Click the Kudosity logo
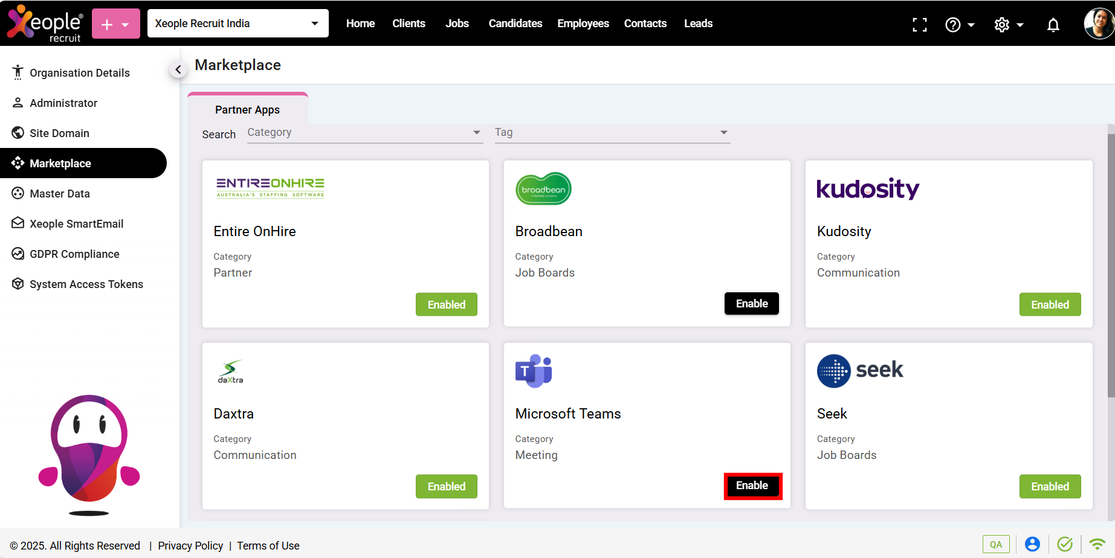Screen dimensions: 1115x558 pos(868,189)
